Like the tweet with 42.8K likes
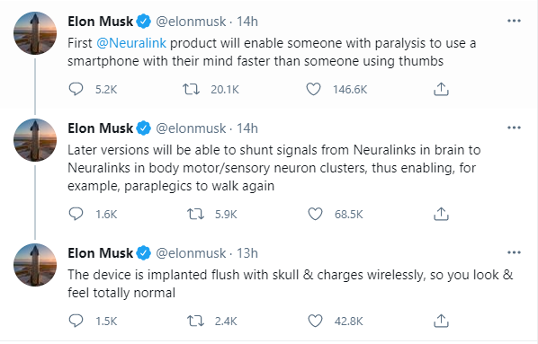Screen dimensions: 538x344 pyautogui.click(x=315, y=321)
